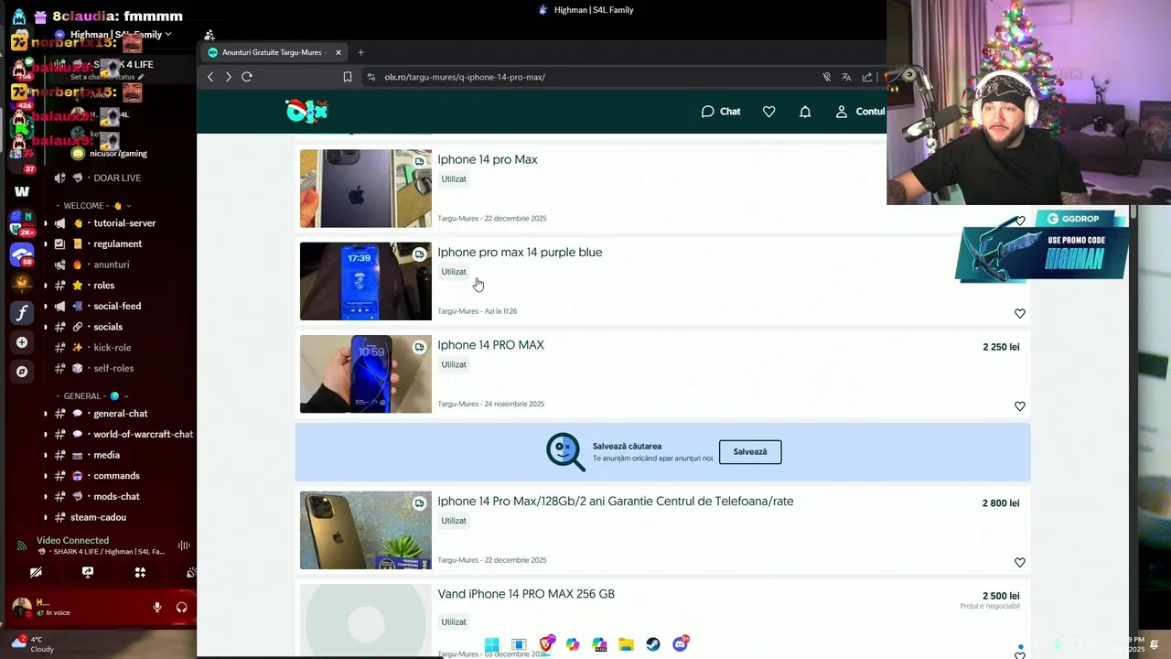Open the socials channel
The height and width of the screenshot is (659, 1171).
tap(108, 327)
